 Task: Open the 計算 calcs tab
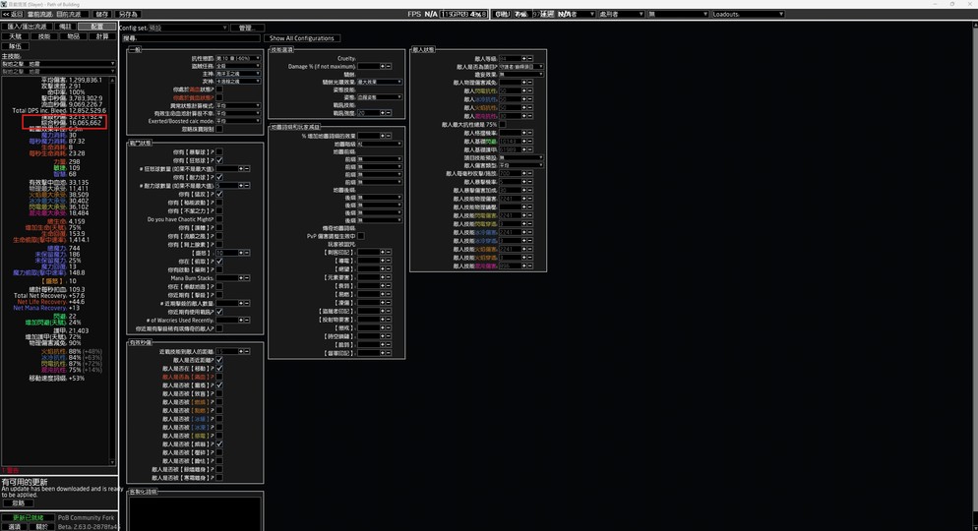pos(102,36)
